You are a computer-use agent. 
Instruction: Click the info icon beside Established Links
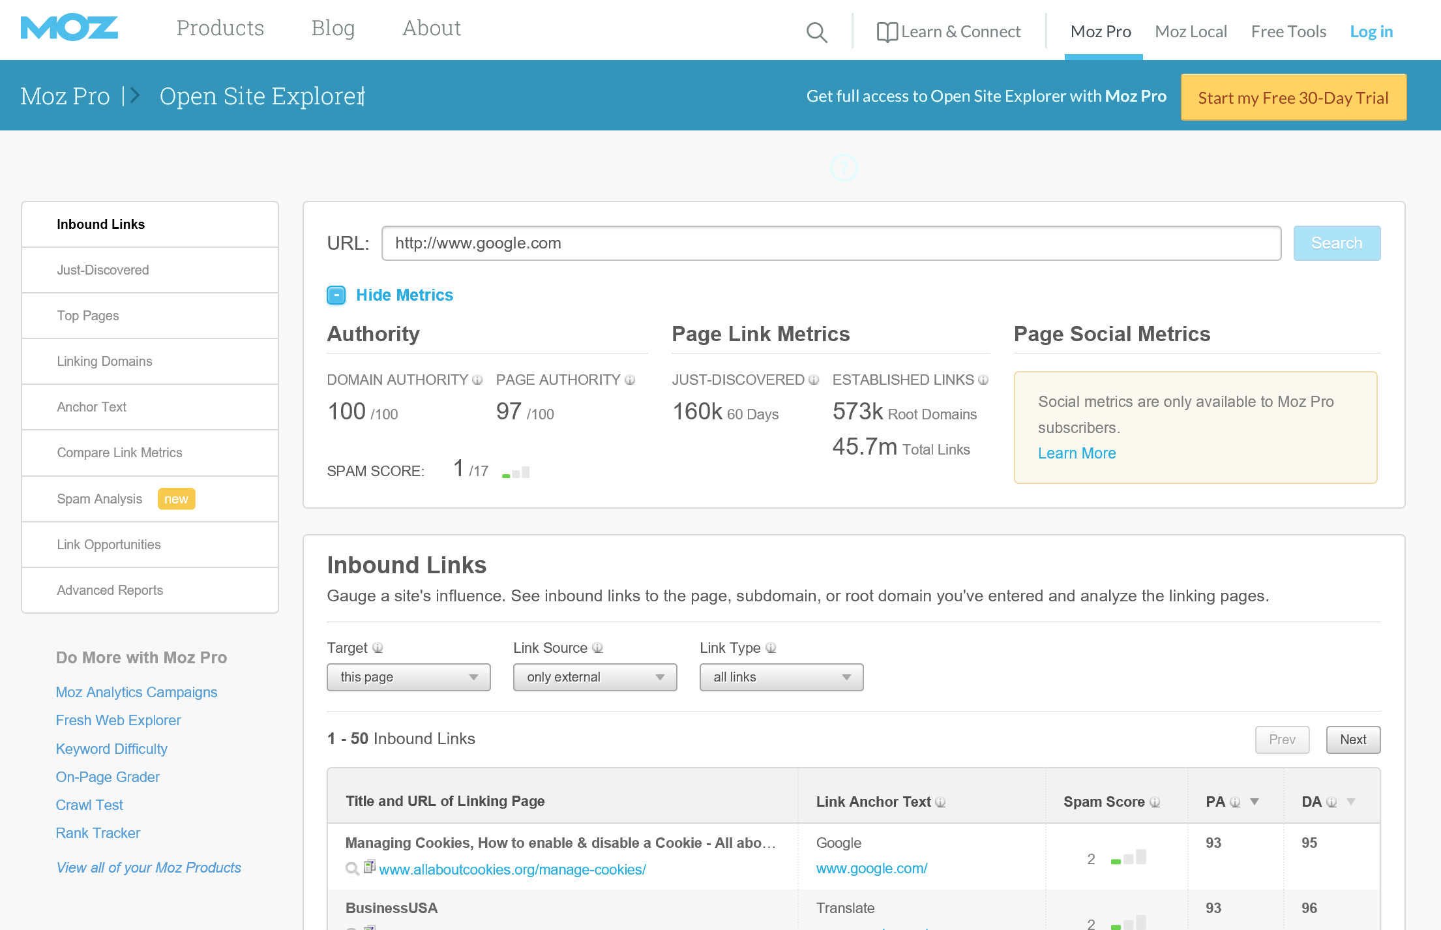(x=983, y=380)
